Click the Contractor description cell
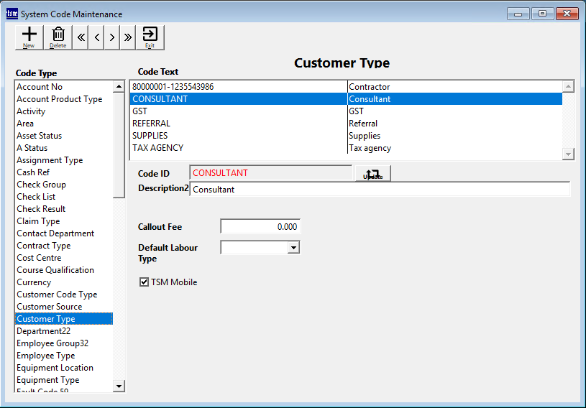586x408 pixels. pyautogui.click(x=455, y=87)
